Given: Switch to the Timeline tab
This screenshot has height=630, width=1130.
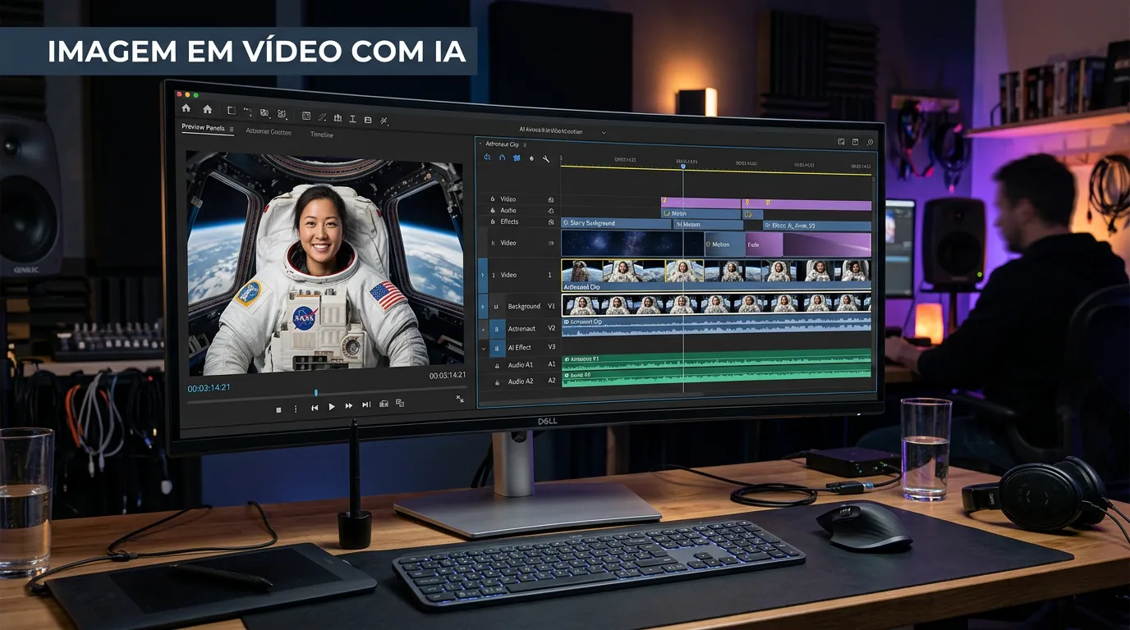Looking at the screenshot, I should tap(322, 135).
